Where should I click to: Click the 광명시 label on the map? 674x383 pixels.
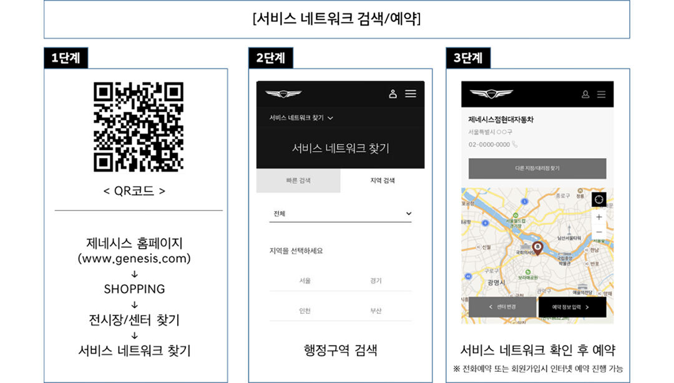[496, 283]
